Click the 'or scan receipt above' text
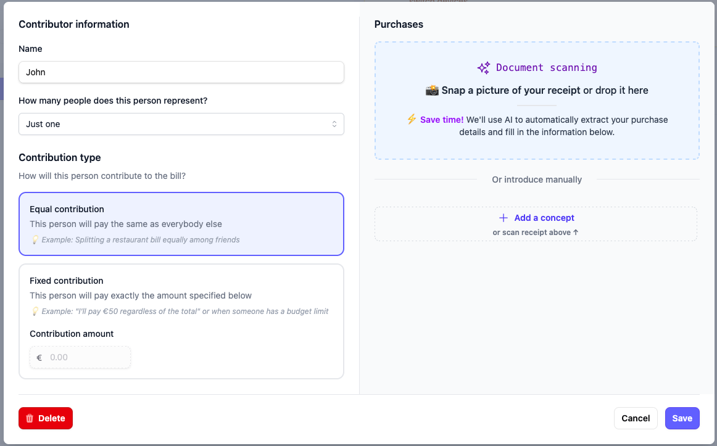 [536, 233]
